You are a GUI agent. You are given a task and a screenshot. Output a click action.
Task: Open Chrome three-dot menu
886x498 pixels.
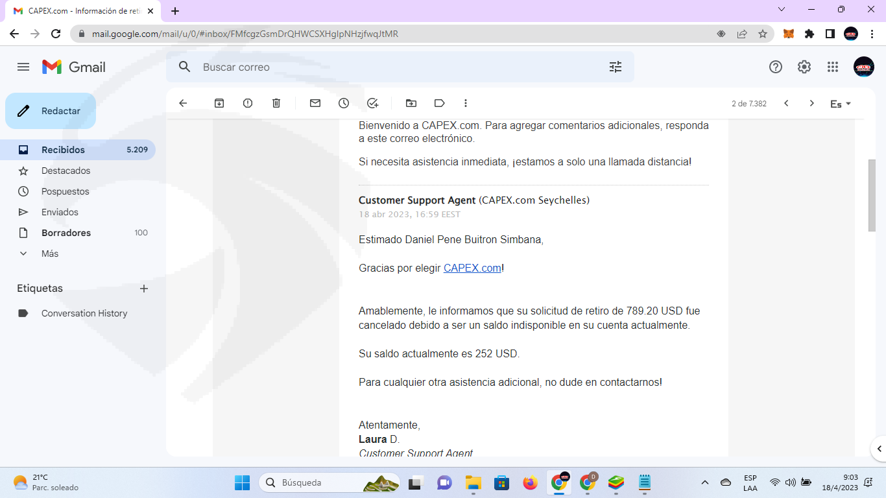tap(872, 34)
